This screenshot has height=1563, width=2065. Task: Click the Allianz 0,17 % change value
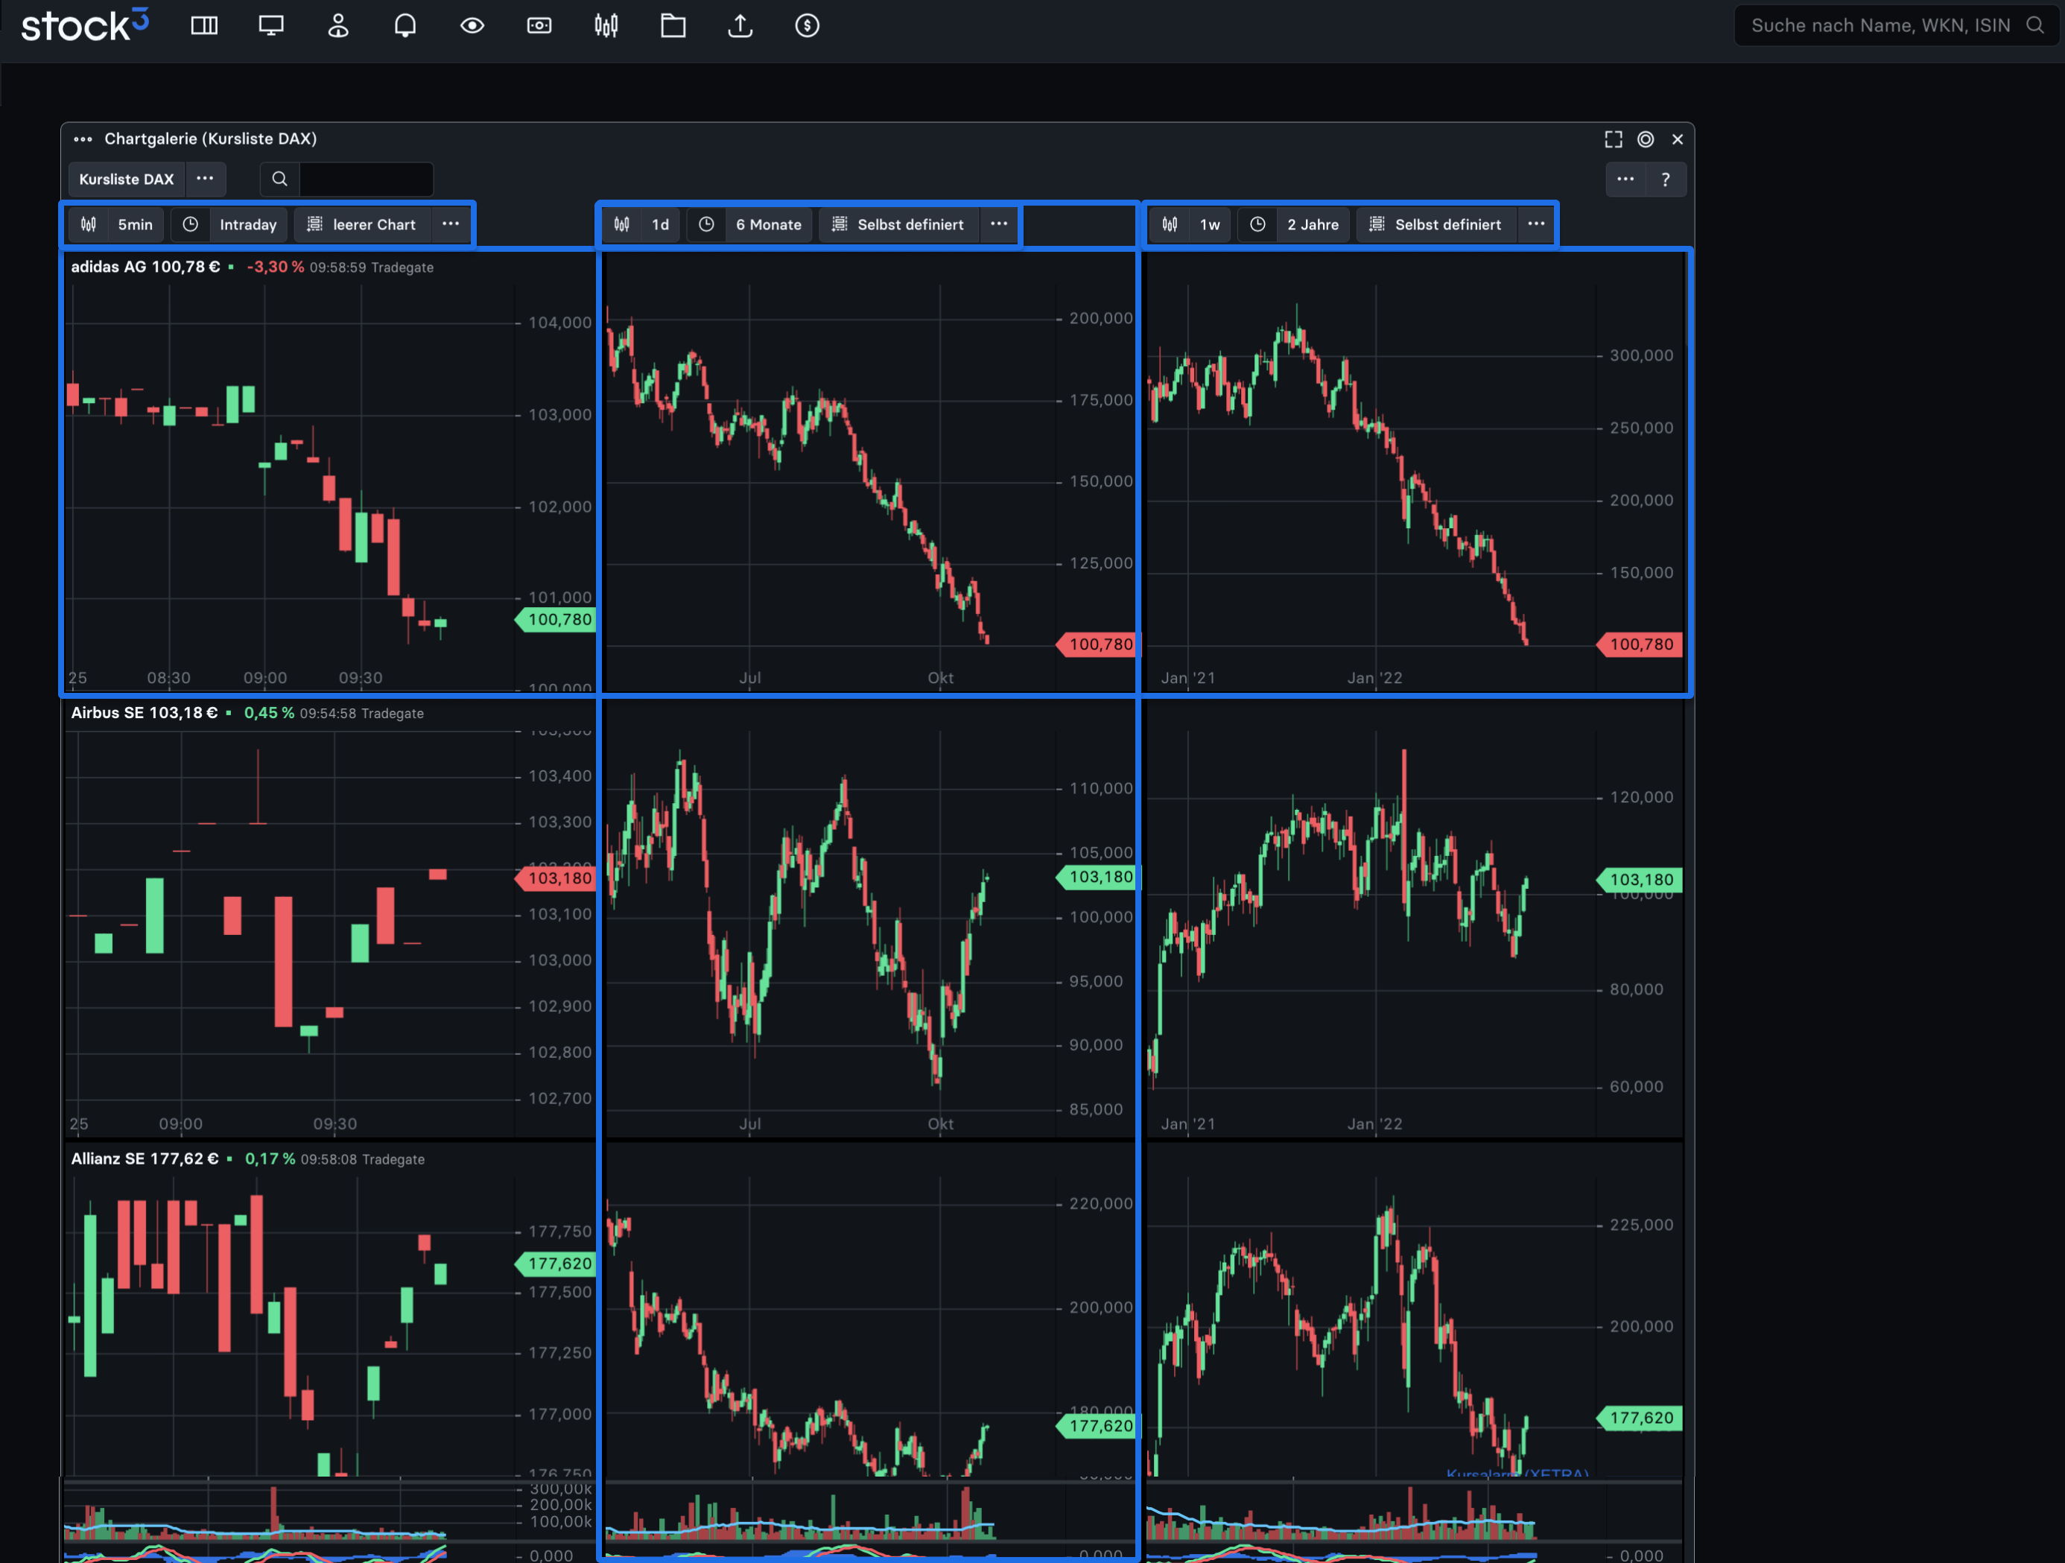point(270,1158)
